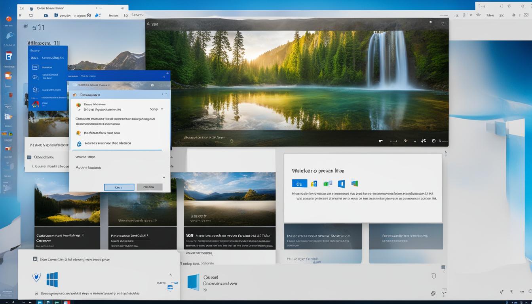532x304 pixels.
Task: Click the blue-outlined confirm button in the dialog
Action: coord(119,187)
